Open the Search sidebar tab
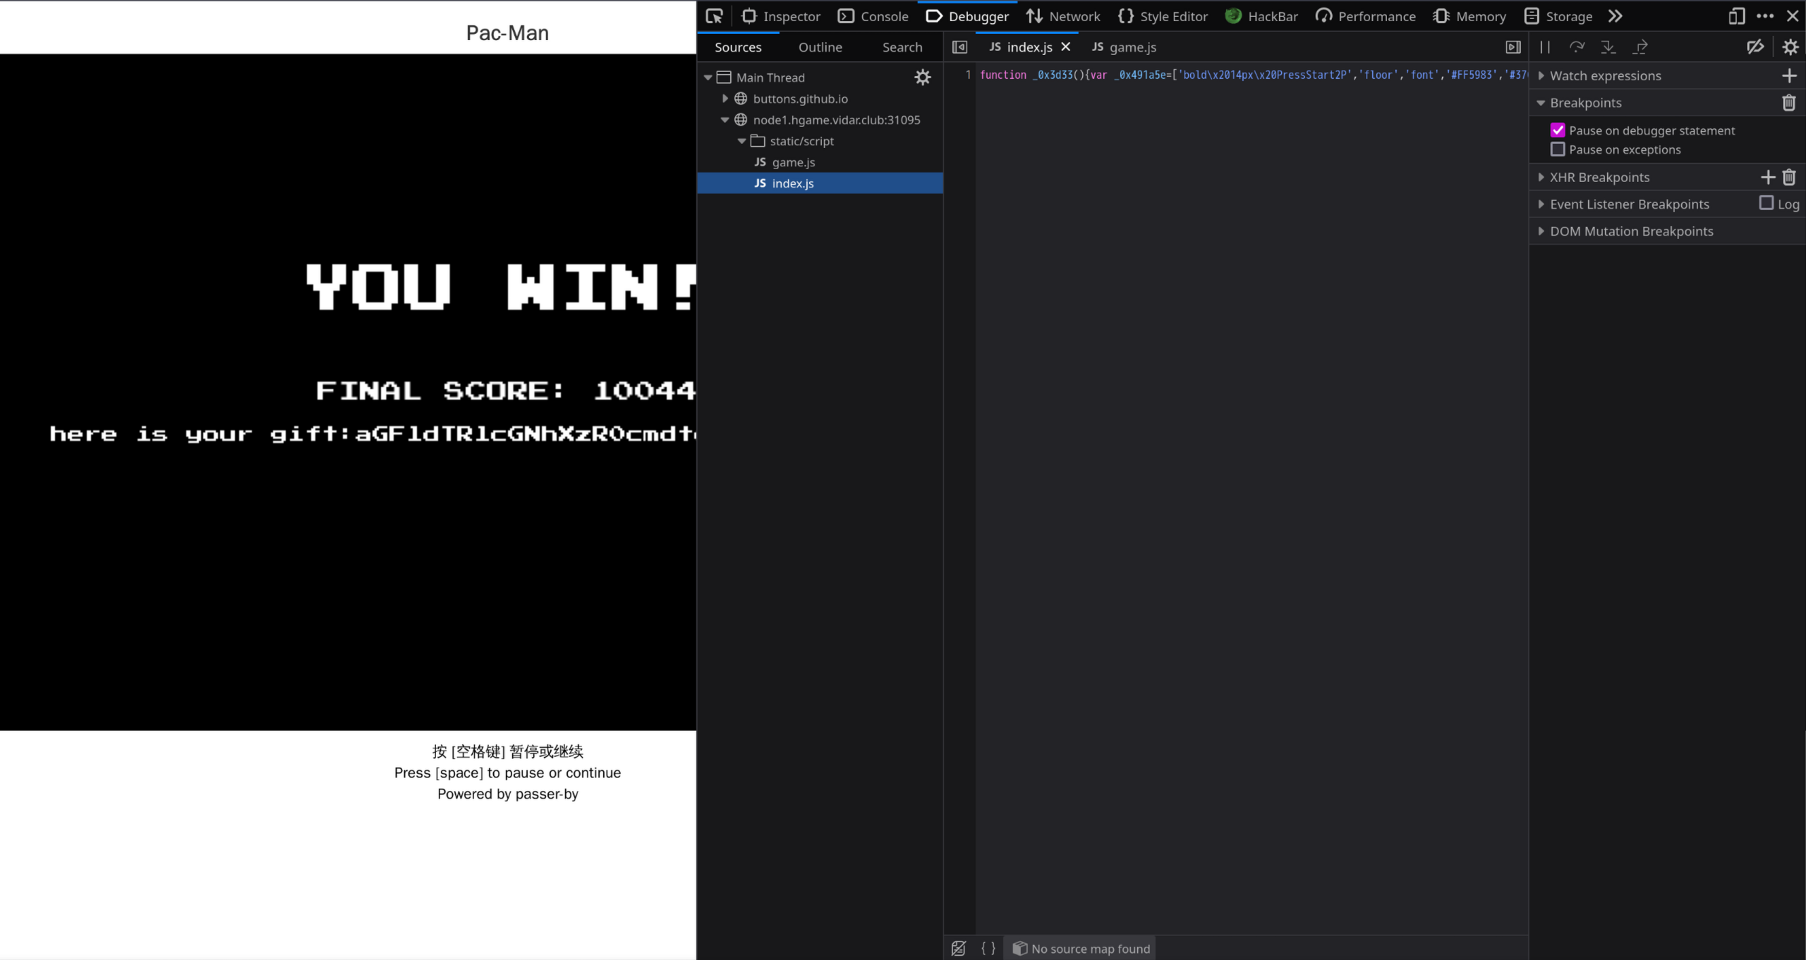Screen dimensions: 1806x960 point(902,47)
